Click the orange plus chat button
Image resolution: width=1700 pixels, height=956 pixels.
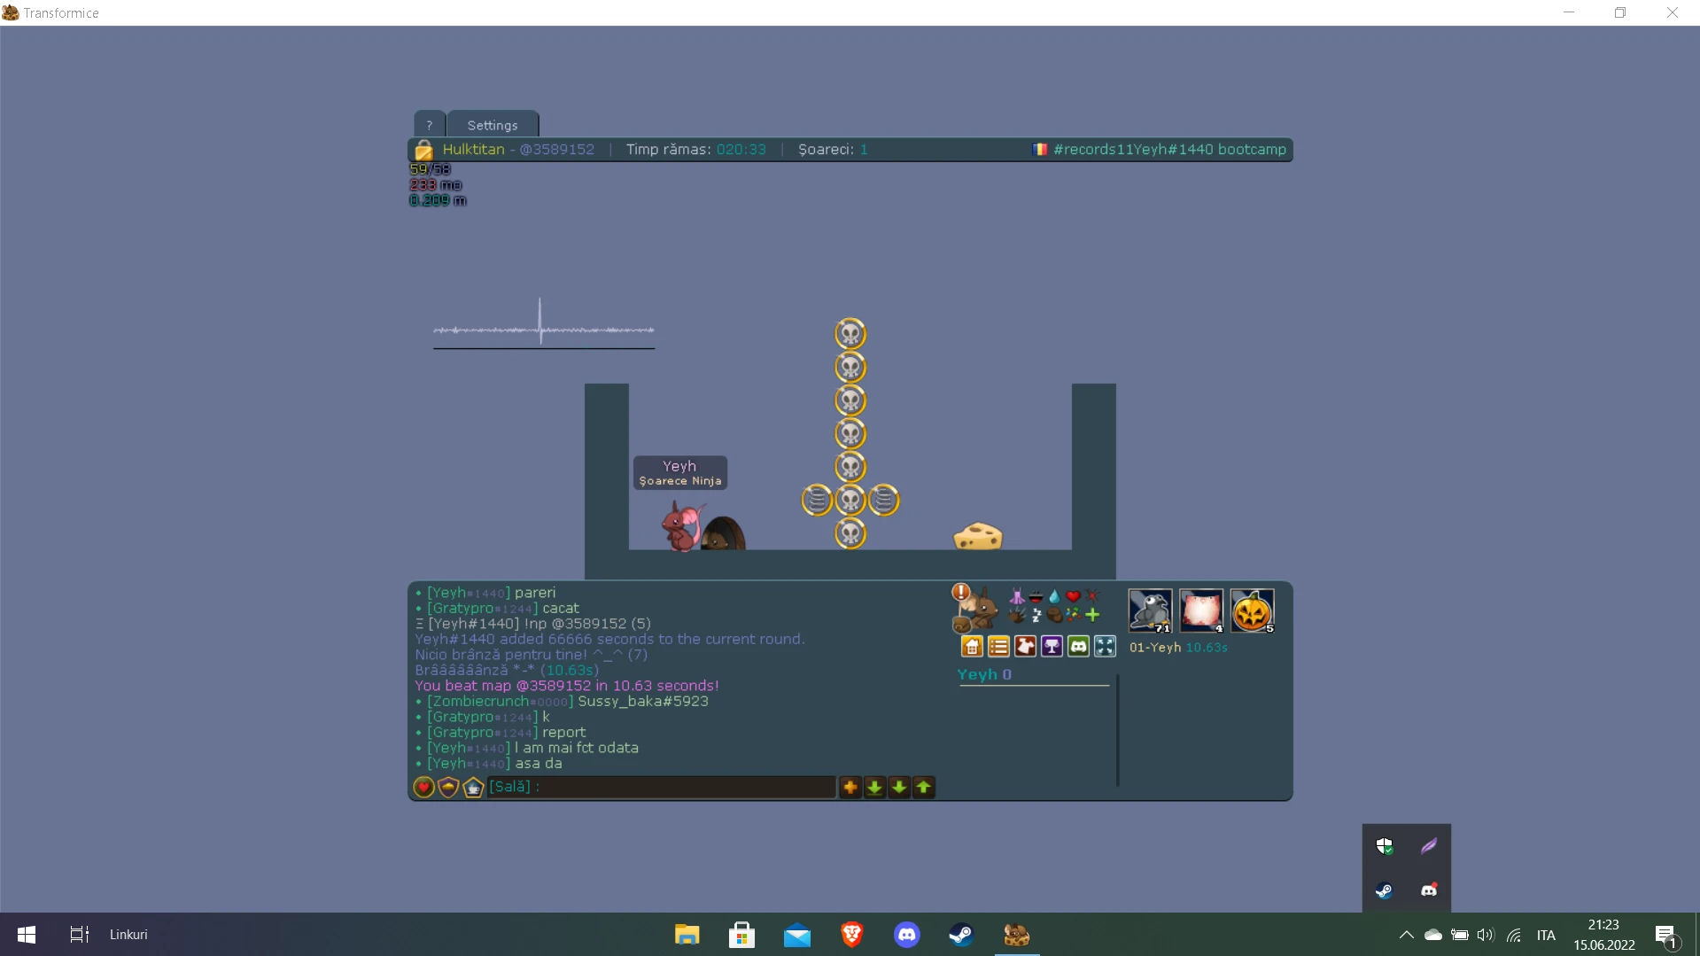pos(850,787)
